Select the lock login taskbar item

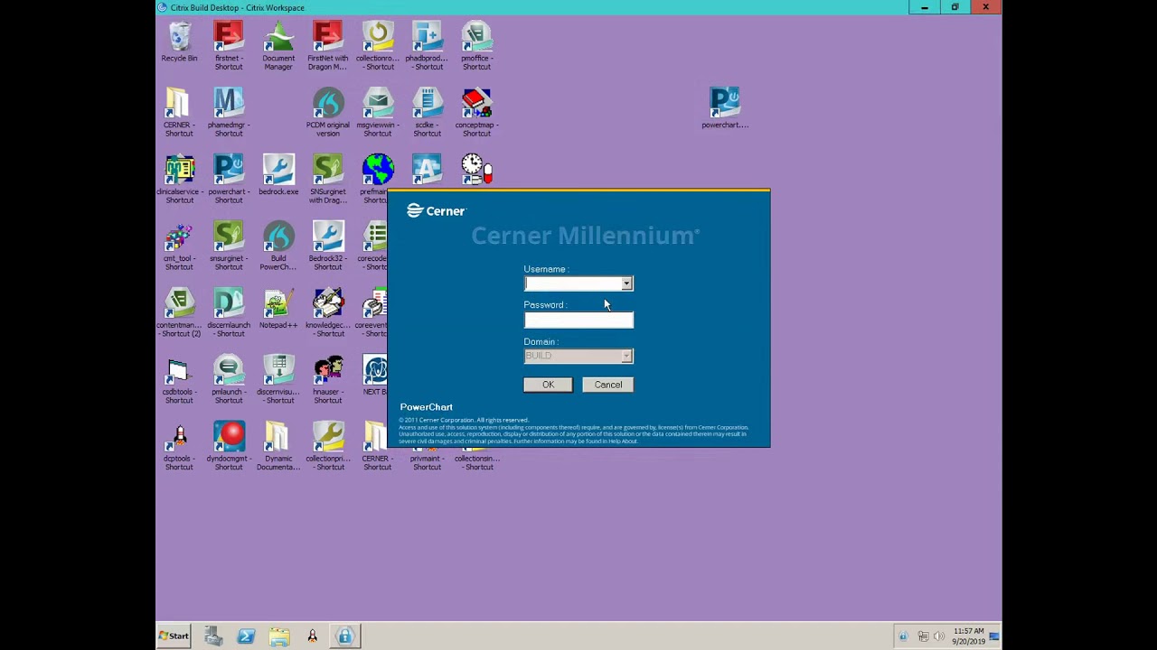(344, 636)
